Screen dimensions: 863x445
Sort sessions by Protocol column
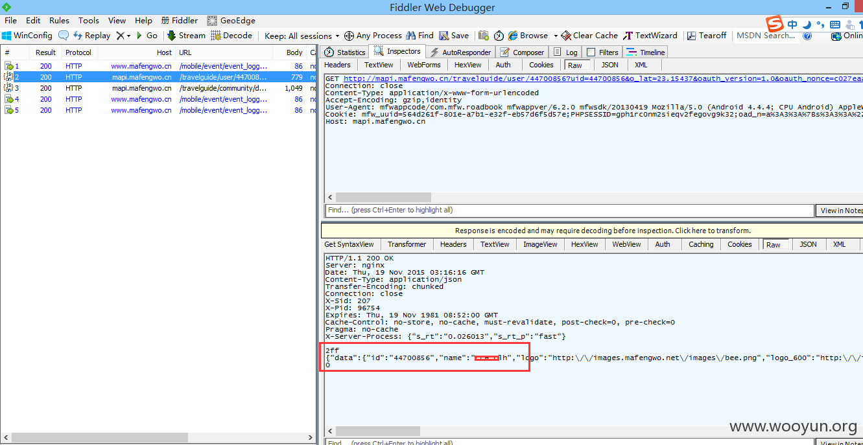pos(78,52)
